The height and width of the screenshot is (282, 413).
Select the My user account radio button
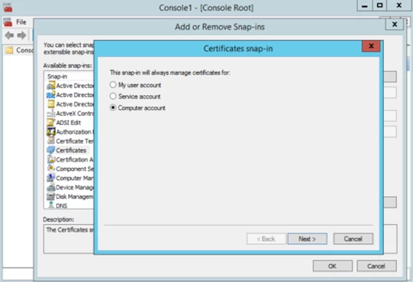point(113,85)
